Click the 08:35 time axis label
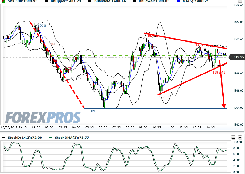 coord(130,127)
